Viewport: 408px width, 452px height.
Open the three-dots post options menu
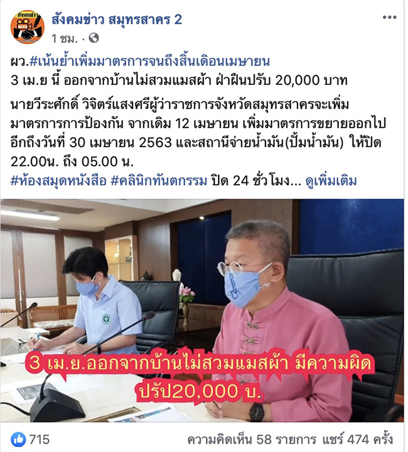pyautogui.click(x=389, y=18)
